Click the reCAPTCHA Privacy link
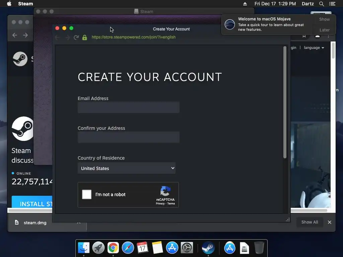The height and width of the screenshot is (257, 343). (160, 204)
